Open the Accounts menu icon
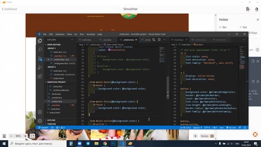The width and height of the screenshot is (261, 147). (40, 112)
